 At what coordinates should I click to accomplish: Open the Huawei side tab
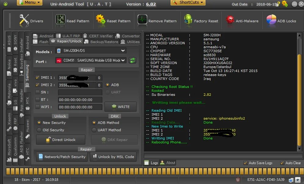27,129
